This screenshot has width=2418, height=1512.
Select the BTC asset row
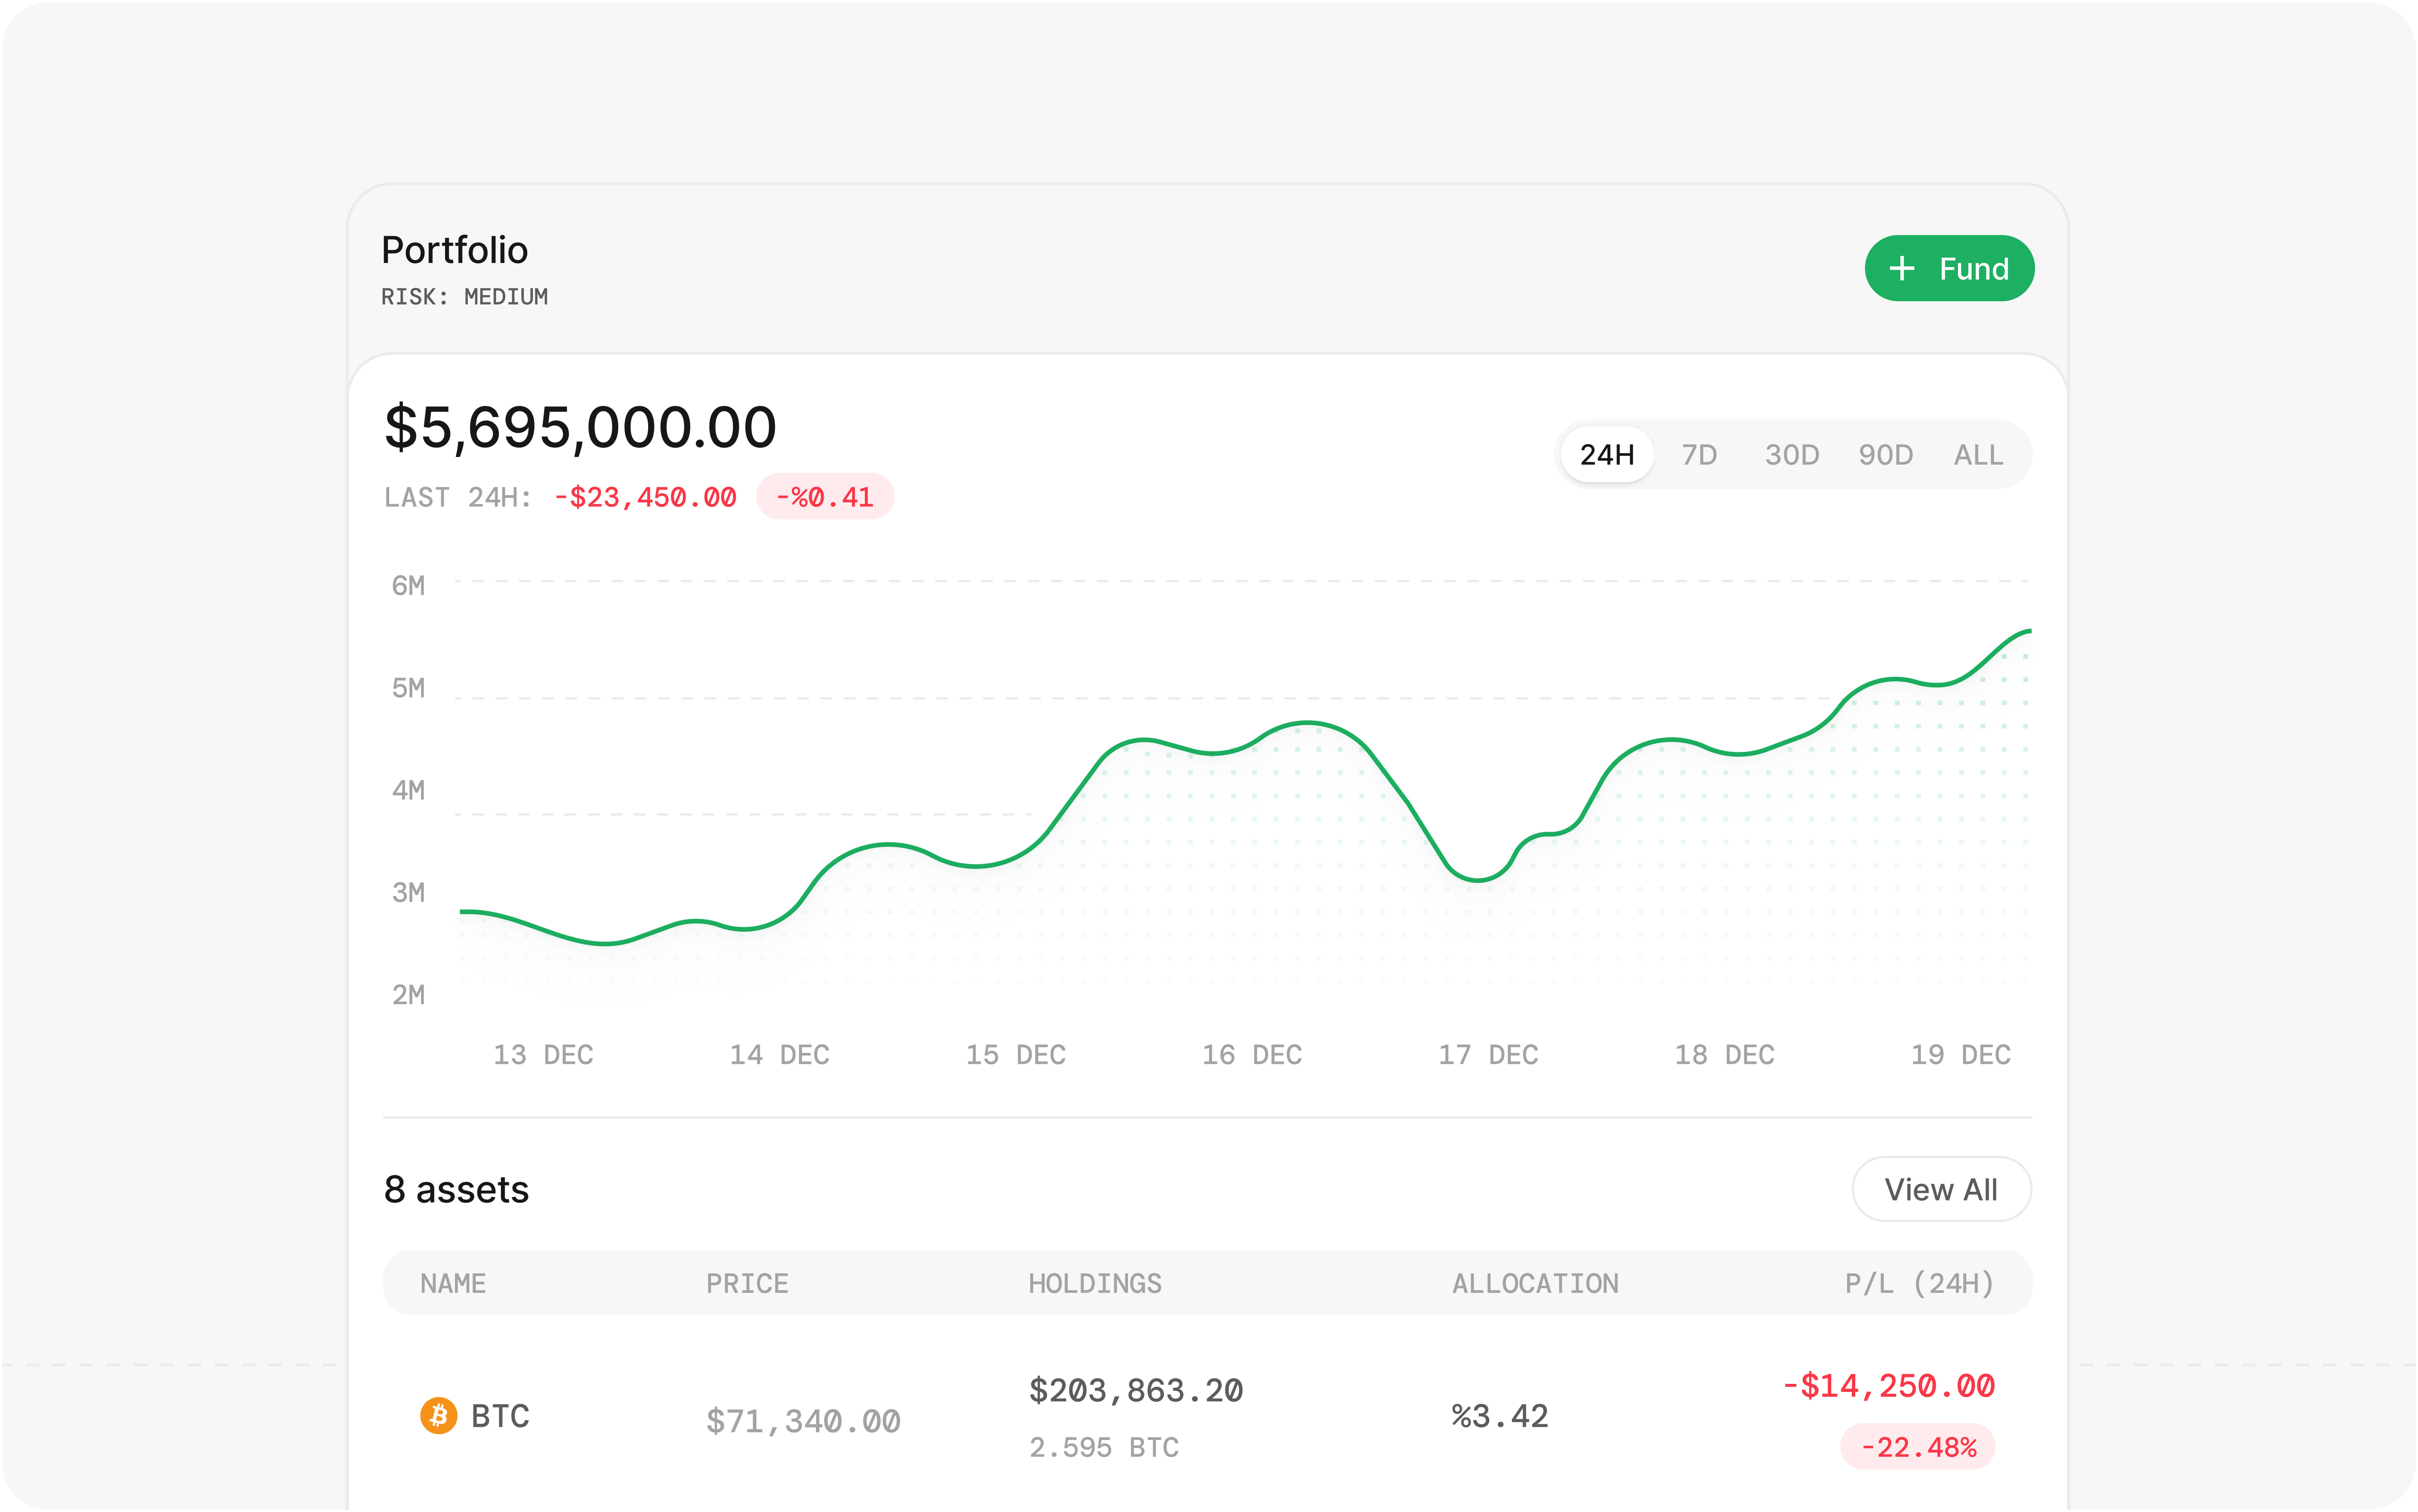click(1101, 1416)
